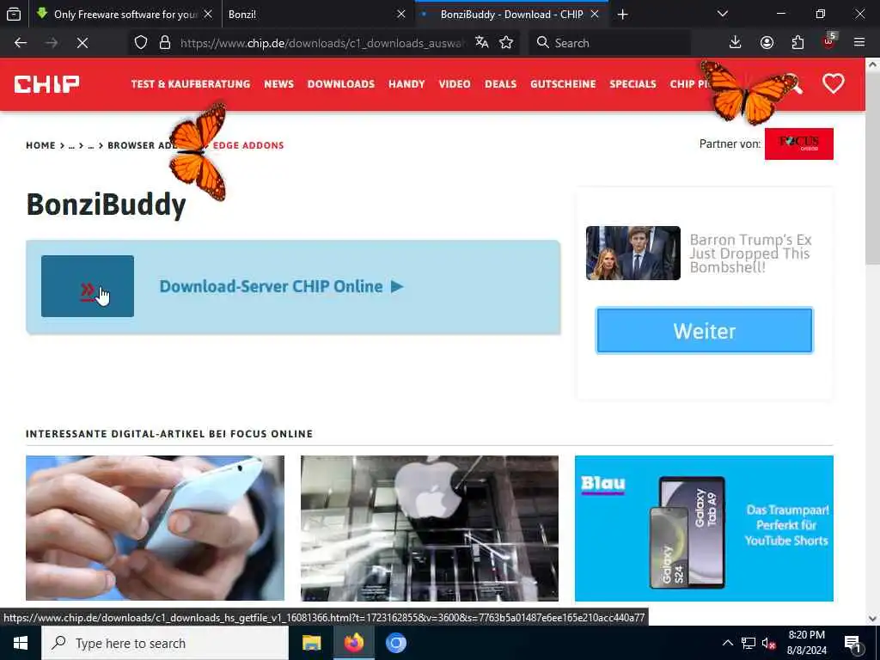The height and width of the screenshot is (660, 880).
Task: Open Barron Trump ad thumbnail image
Action: click(x=633, y=254)
